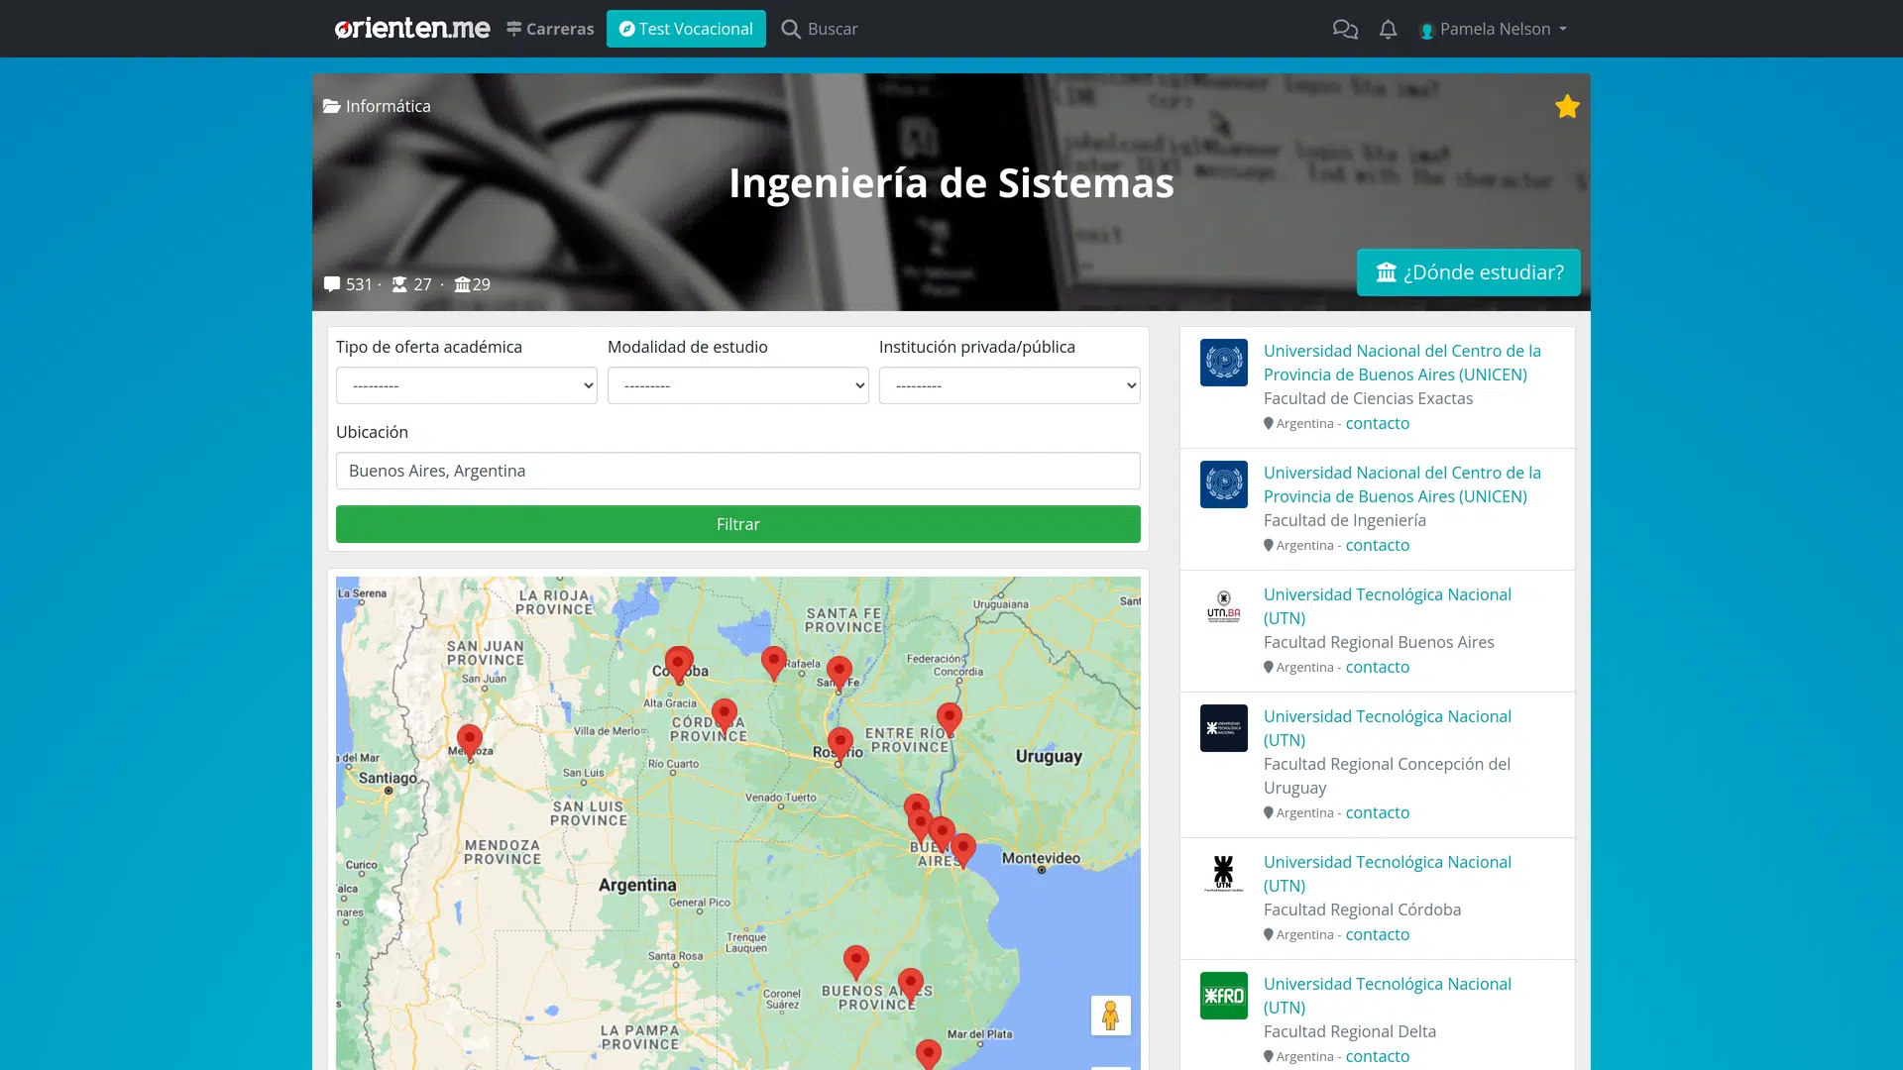This screenshot has width=1903, height=1070.
Task: Click the green FRD logo thumbnail
Action: pos(1224,996)
